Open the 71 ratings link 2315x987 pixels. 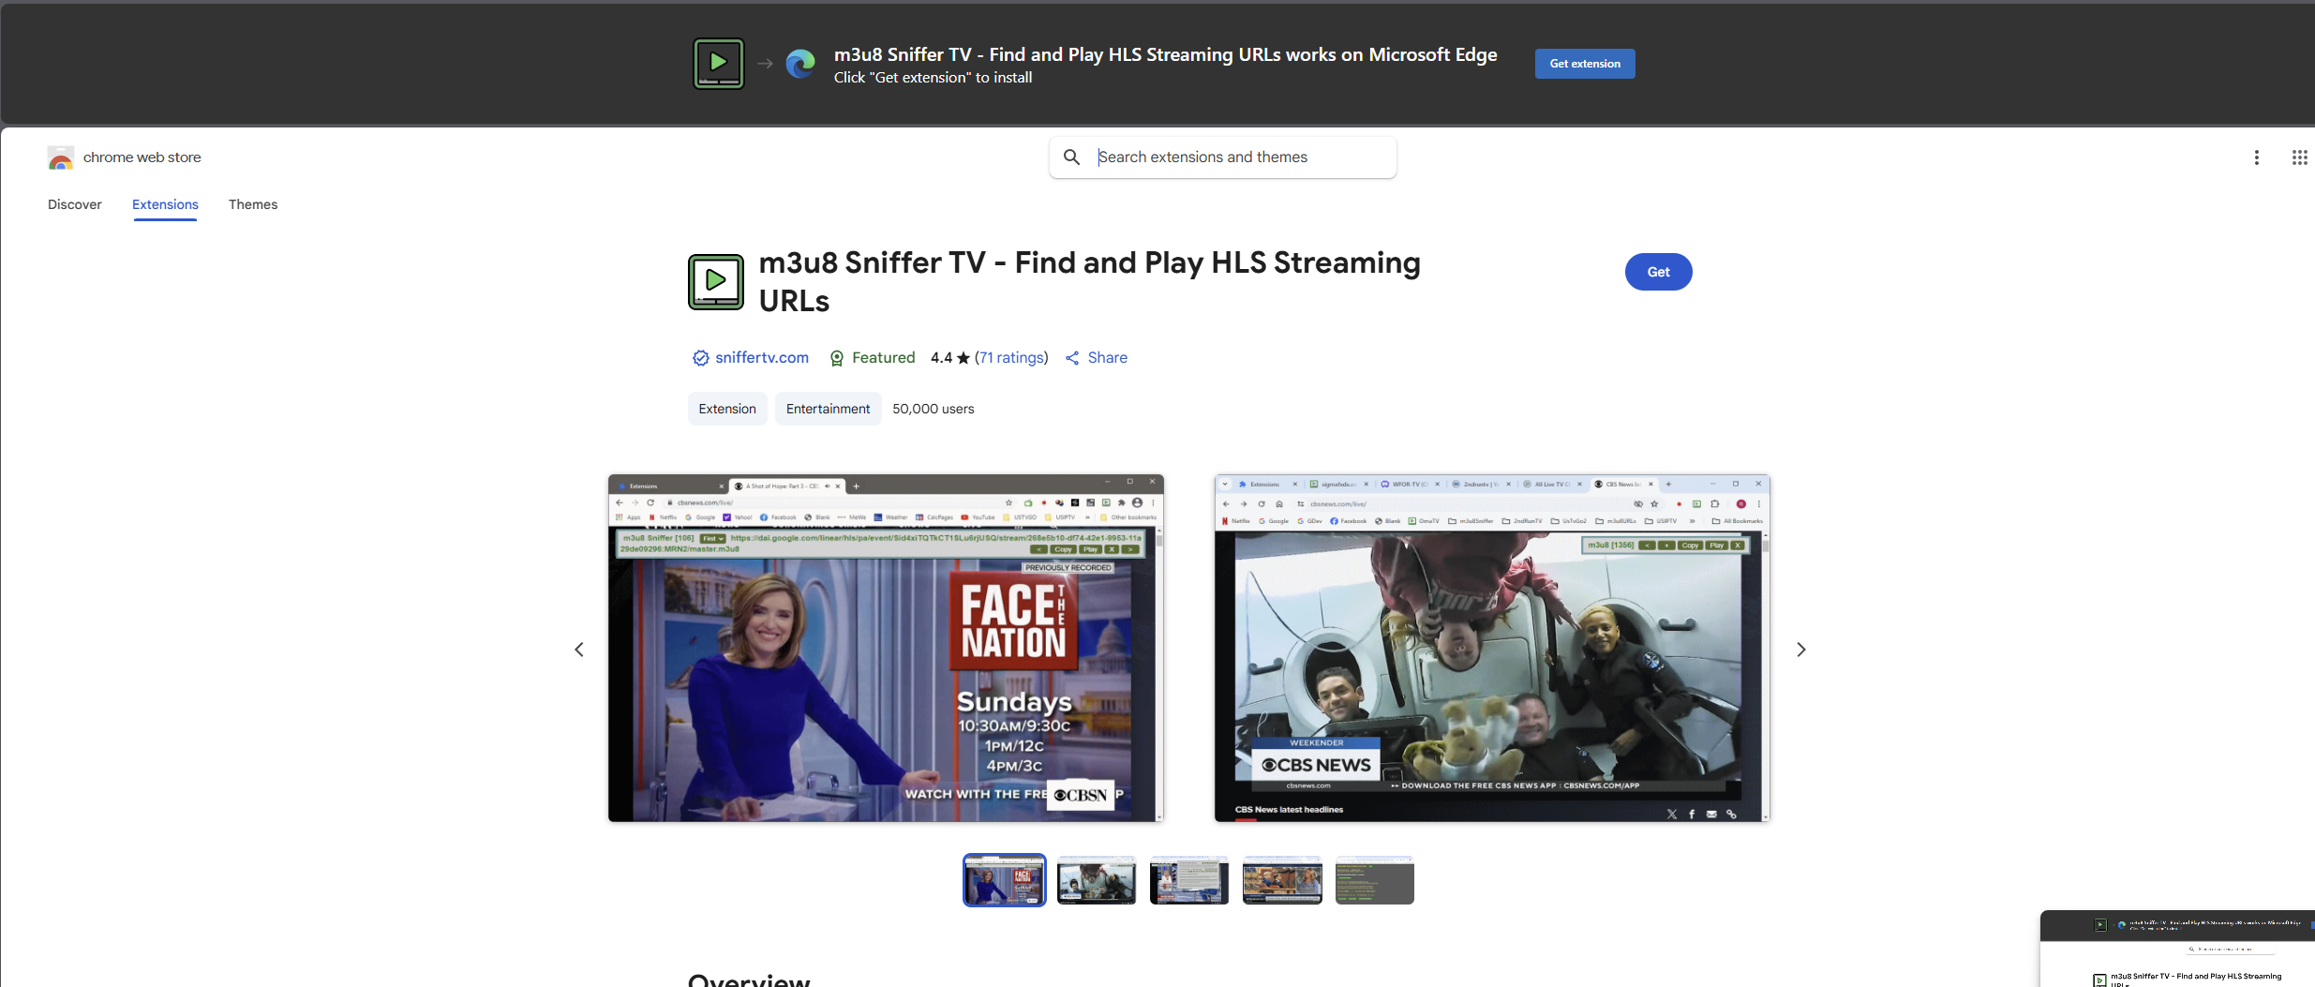pos(1011,358)
